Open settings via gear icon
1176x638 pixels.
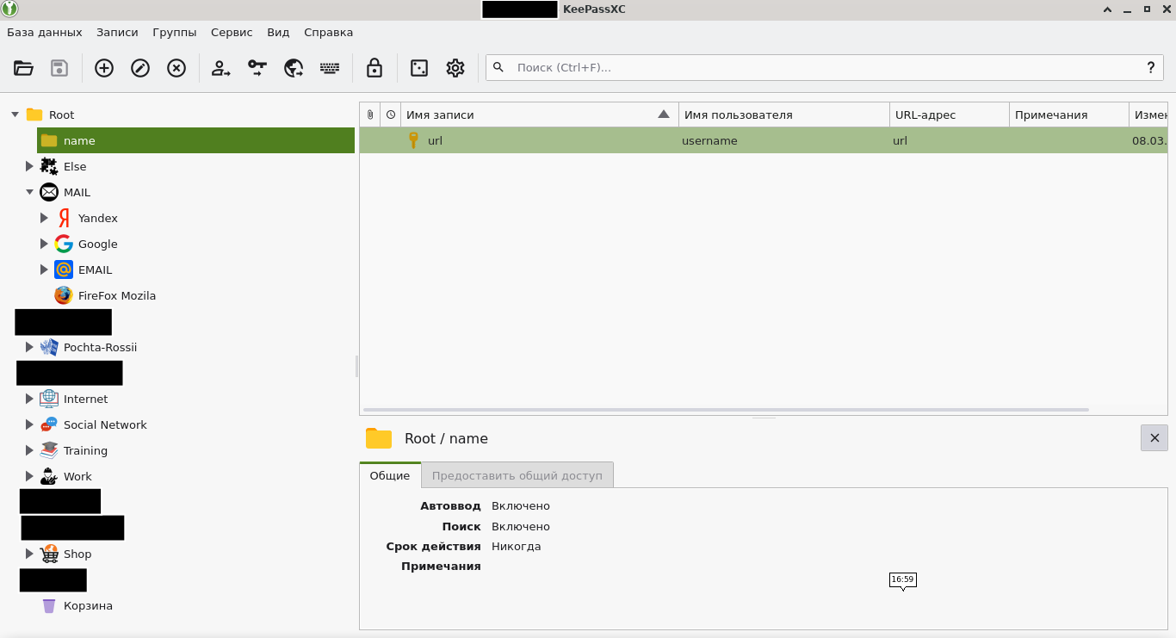455,68
